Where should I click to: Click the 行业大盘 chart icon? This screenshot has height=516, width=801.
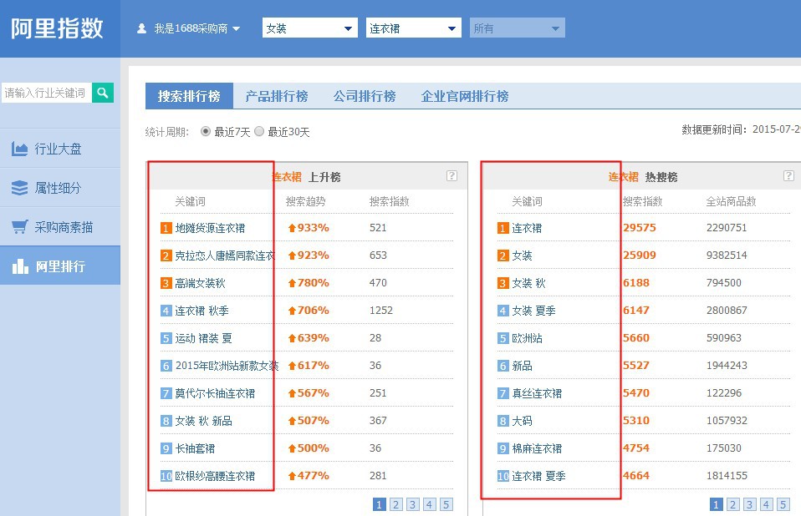19,149
